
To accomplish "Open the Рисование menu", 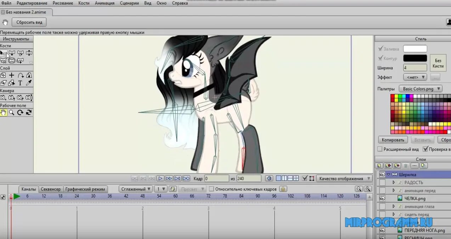I will (x=63, y=3).
